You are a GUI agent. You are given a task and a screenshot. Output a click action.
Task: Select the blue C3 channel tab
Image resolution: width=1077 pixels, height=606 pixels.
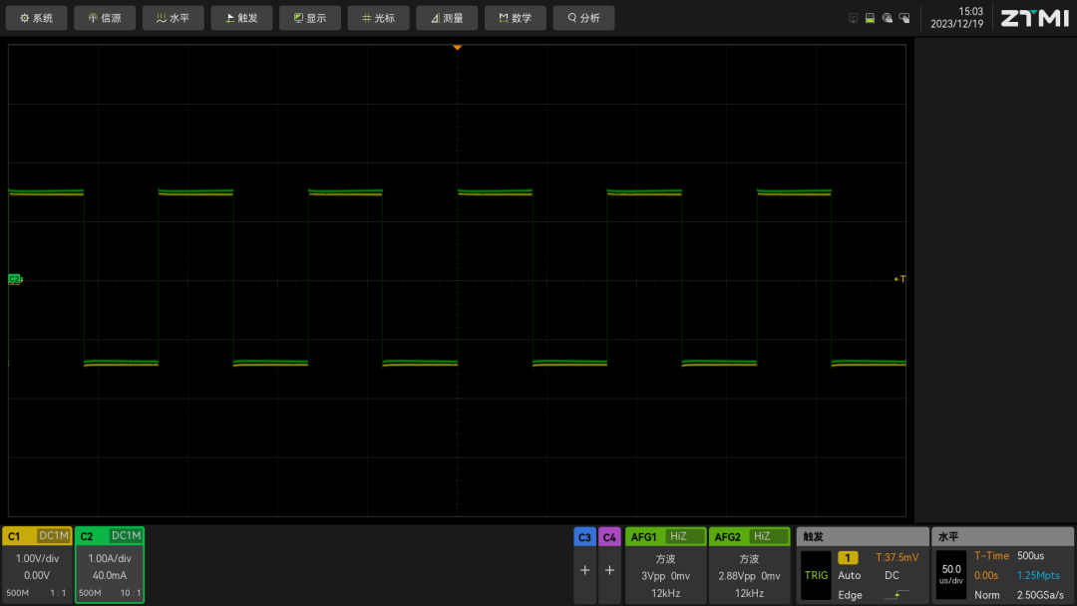click(584, 536)
